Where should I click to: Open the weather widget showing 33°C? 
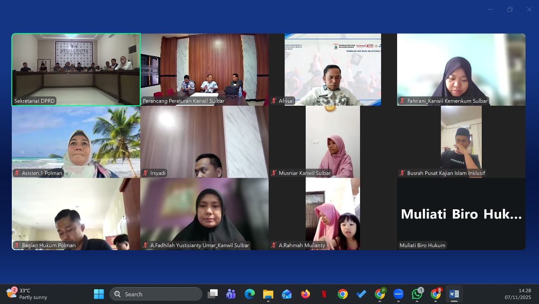(x=27, y=294)
